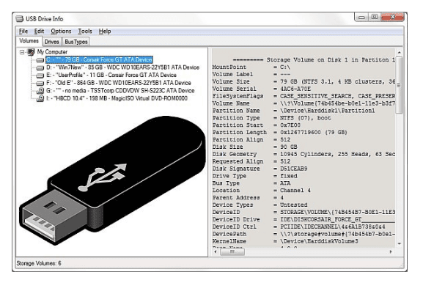423x283 pixels.
Task: Minimize the USB Drive Info window
Action: (x=361, y=18)
